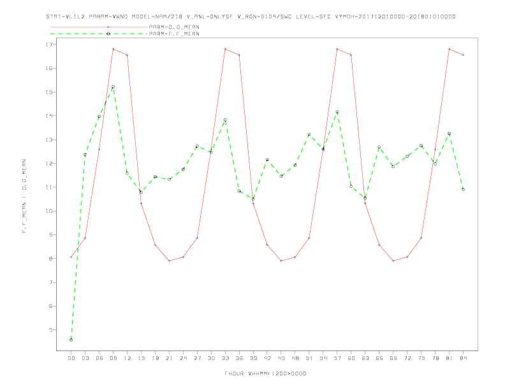Click x-axis forecast hour label 81
Screen dimensions: 505x390
pyautogui.click(x=450, y=358)
